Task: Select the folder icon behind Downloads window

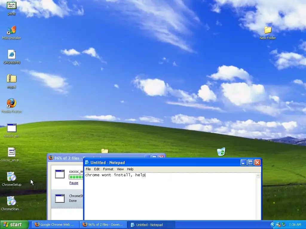Action: [105, 151]
